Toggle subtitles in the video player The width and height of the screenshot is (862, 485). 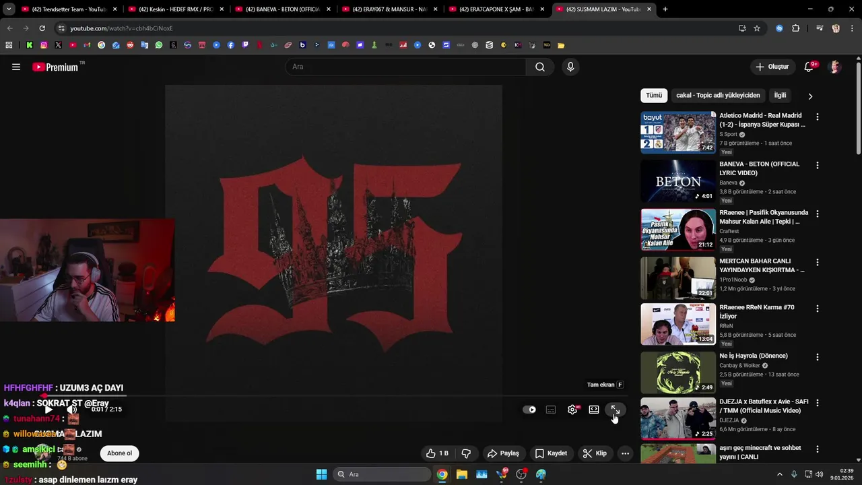551,410
